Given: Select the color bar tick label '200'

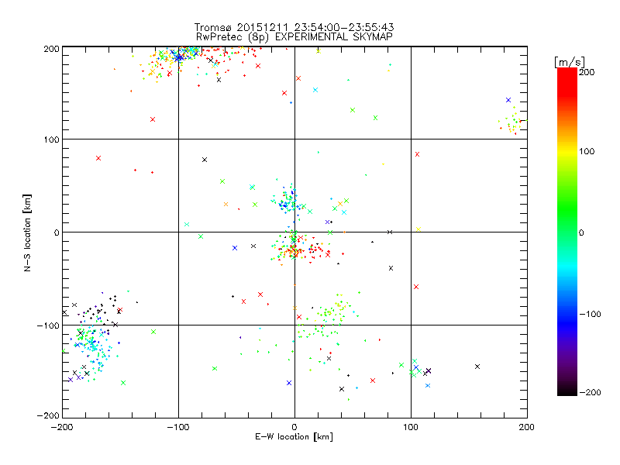Looking at the screenshot, I should tap(587, 72).
